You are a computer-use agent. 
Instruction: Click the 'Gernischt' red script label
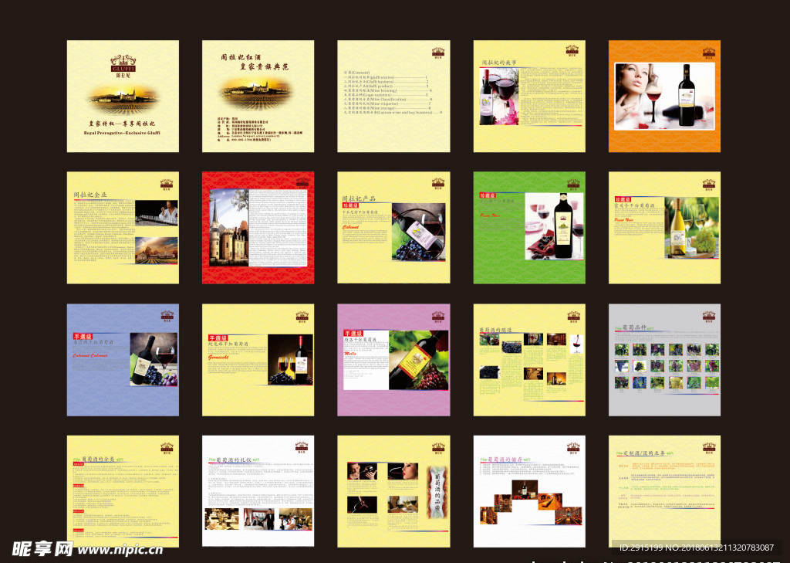click(218, 357)
